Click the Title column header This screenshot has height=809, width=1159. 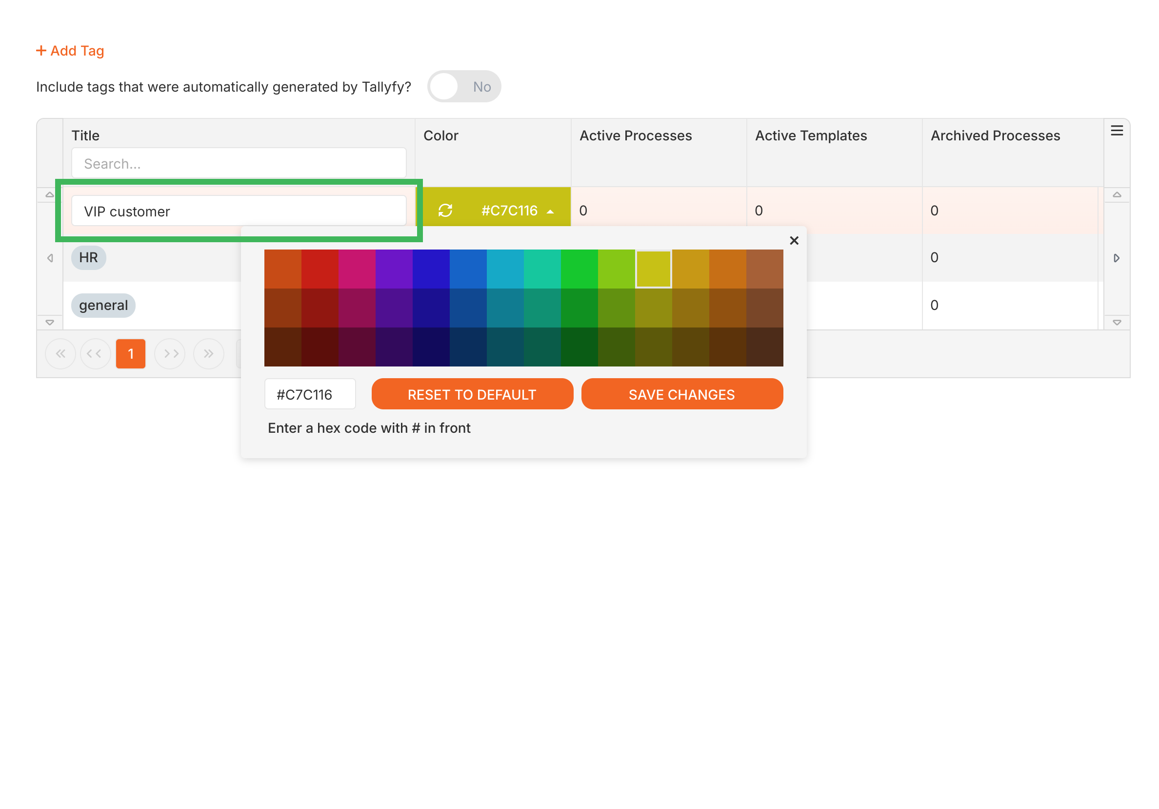point(85,135)
